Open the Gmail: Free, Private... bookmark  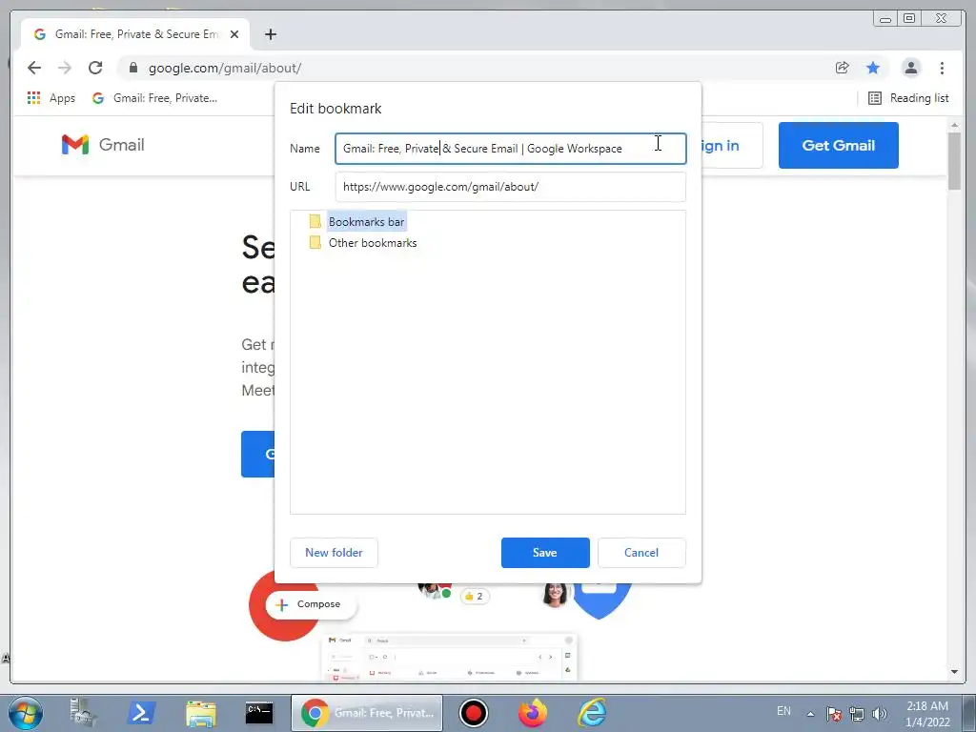pos(154,98)
